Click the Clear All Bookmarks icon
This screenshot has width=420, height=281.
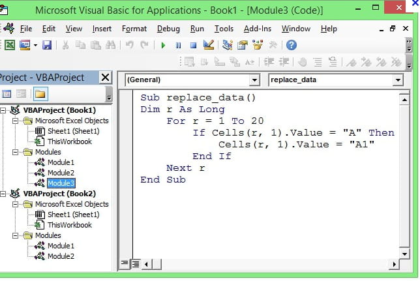coord(396,62)
